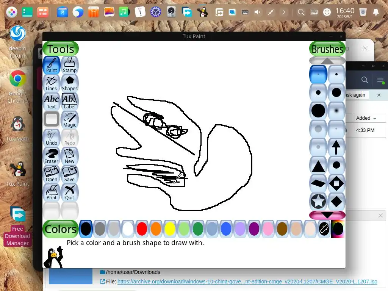The width and height of the screenshot is (388, 291).
Task: Click search icon in background window
Action: 365,80
